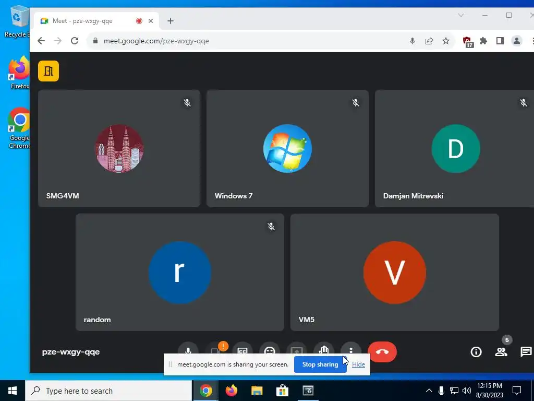The image size is (534, 401).
Task: Open File Explorer from the taskbar
Action: pos(257,391)
